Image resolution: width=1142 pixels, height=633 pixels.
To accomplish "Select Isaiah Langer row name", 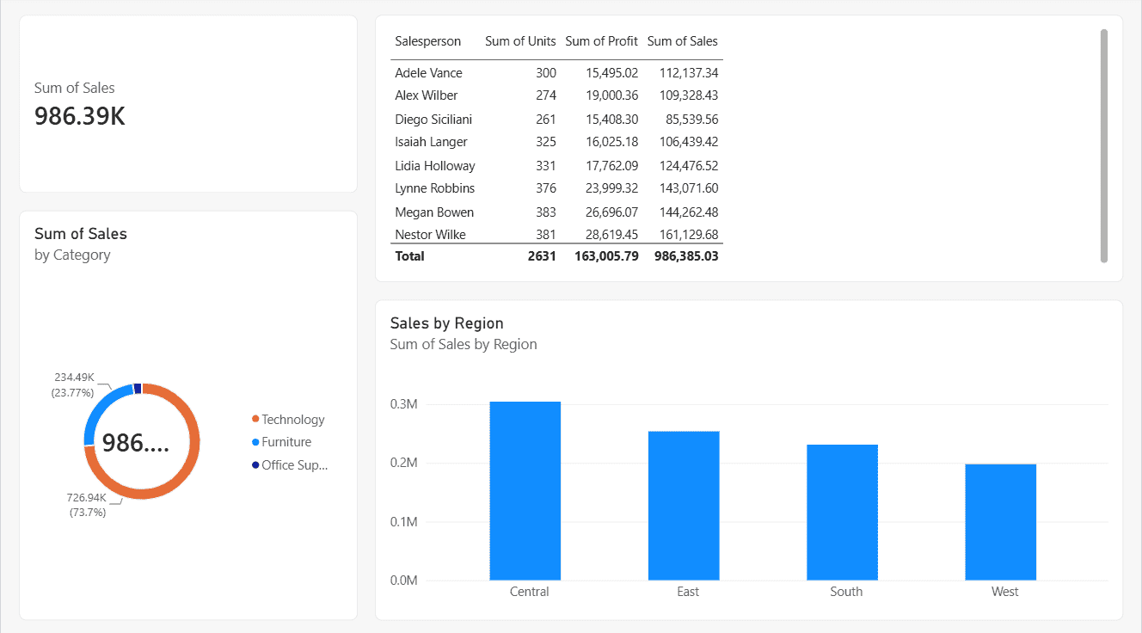I will click(431, 142).
